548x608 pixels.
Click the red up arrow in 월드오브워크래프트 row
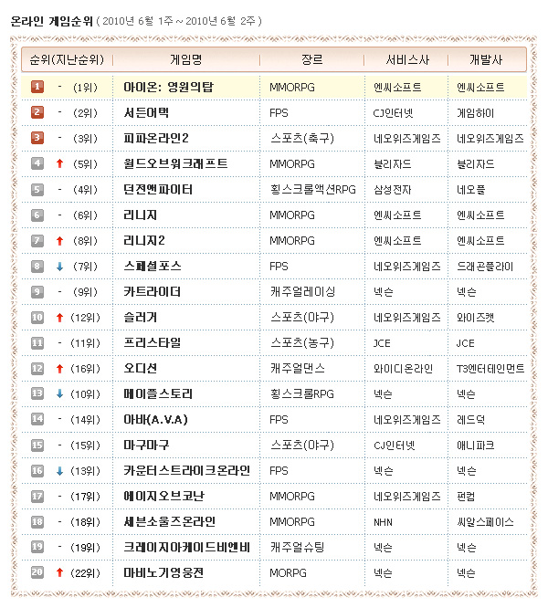click(x=59, y=163)
